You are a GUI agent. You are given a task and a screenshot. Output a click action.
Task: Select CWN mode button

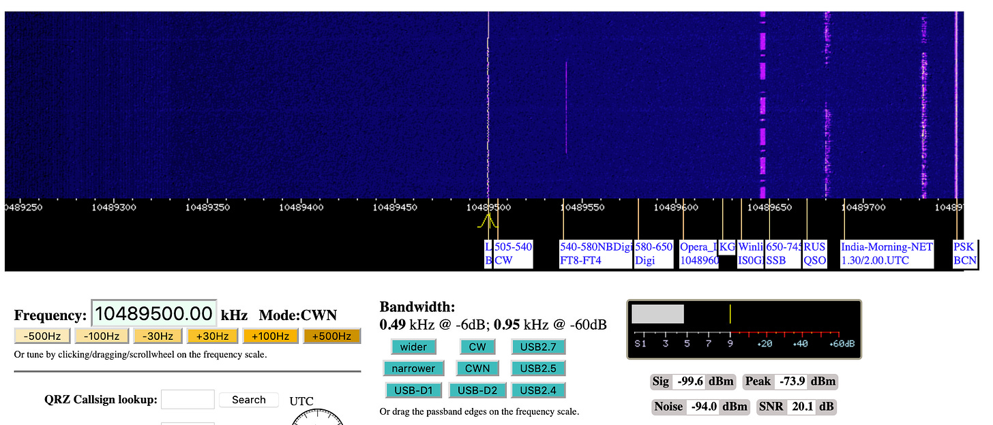click(x=477, y=368)
